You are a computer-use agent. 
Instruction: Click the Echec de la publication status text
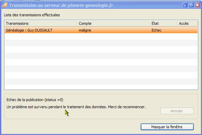point(35,100)
